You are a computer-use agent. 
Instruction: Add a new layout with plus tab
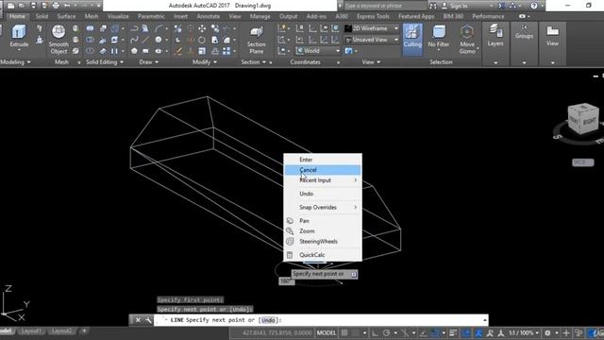click(84, 331)
